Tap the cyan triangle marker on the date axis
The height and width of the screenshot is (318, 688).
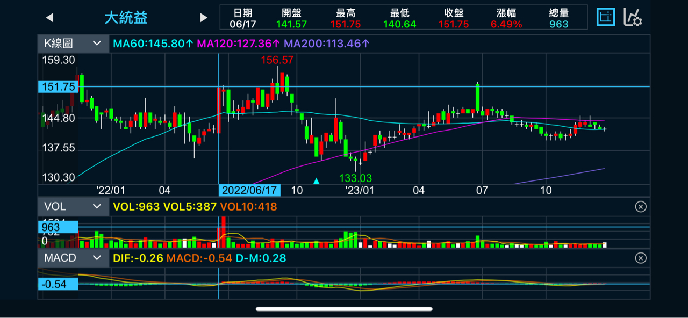tap(316, 181)
